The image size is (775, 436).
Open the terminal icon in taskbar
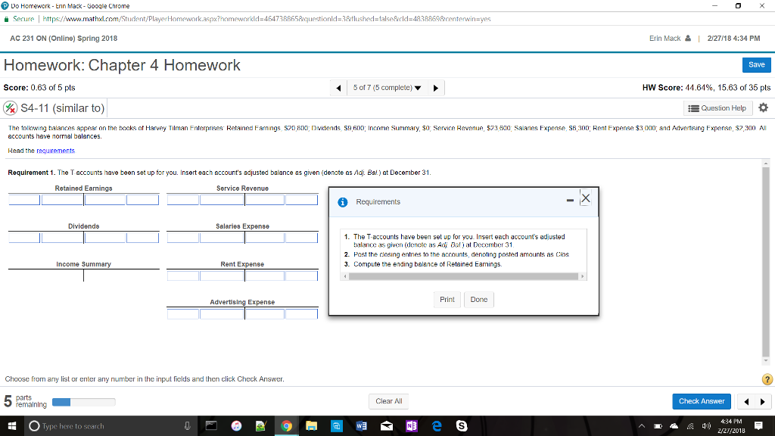(x=211, y=425)
